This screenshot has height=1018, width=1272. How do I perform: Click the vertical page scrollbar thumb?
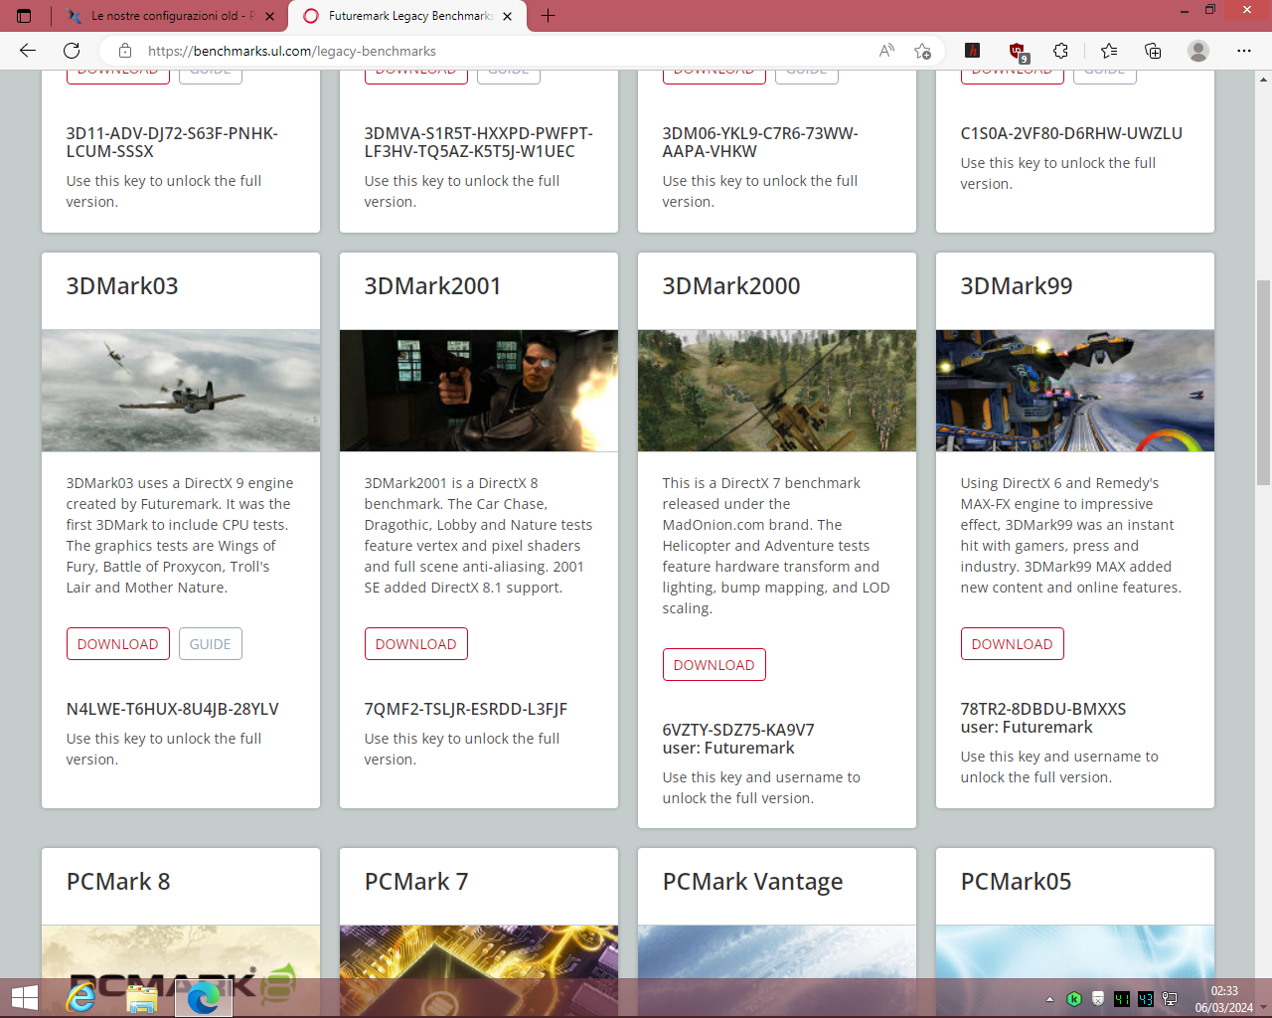pos(1263,383)
